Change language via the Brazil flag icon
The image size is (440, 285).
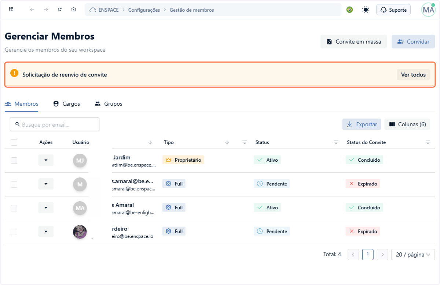350,10
